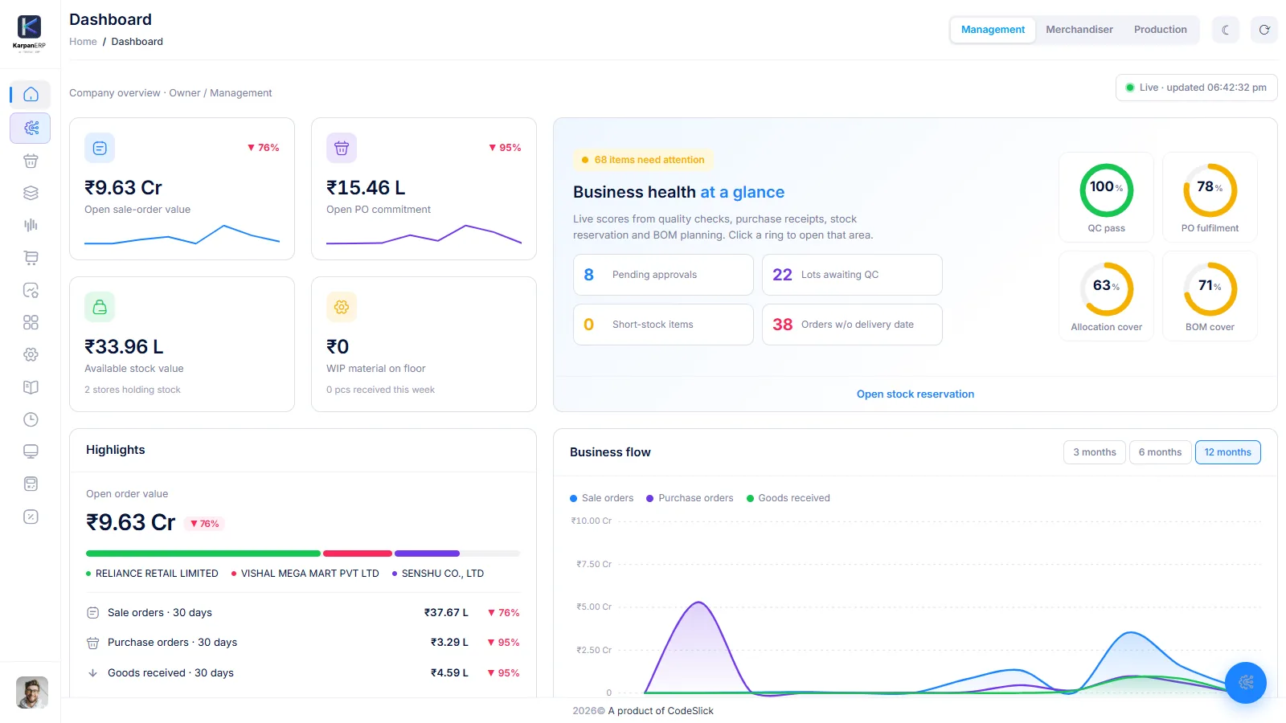Select the 12 months range
Image resolution: width=1286 pixels, height=723 pixels.
click(x=1227, y=452)
